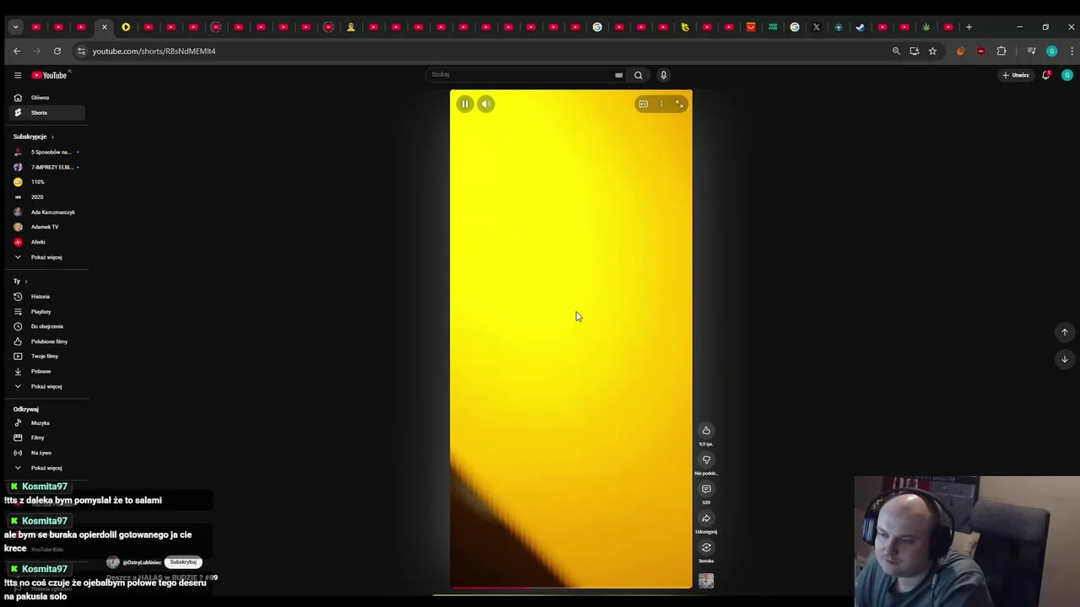Share the Short via Udostępnij
The width and height of the screenshot is (1080, 607).
click(706, 518)
